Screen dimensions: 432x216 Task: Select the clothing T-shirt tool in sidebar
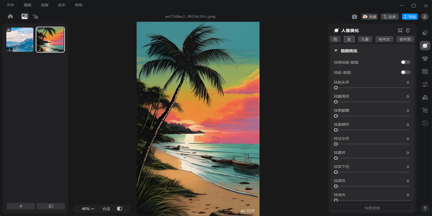pos(425,59)
